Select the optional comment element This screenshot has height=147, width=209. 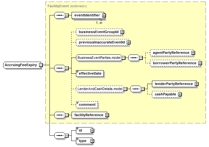[x=87, y=105]
